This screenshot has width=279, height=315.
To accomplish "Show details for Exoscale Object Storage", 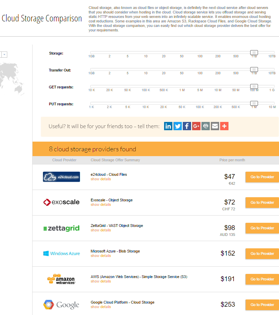I will (101, 204).
